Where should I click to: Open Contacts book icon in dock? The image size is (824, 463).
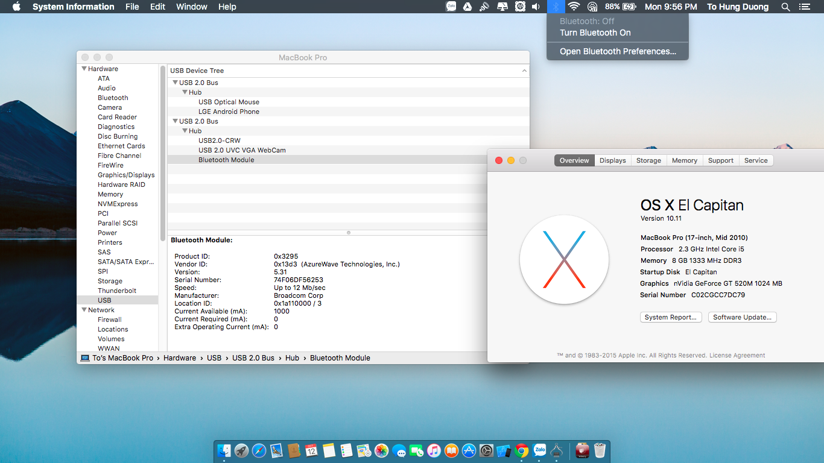coord(294,450)
